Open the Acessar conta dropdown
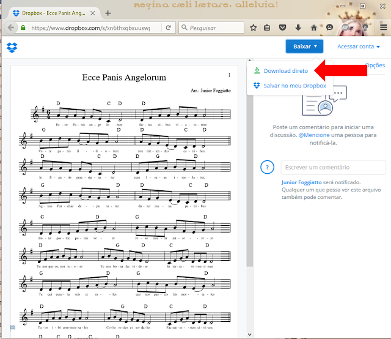 coord(359,47)
